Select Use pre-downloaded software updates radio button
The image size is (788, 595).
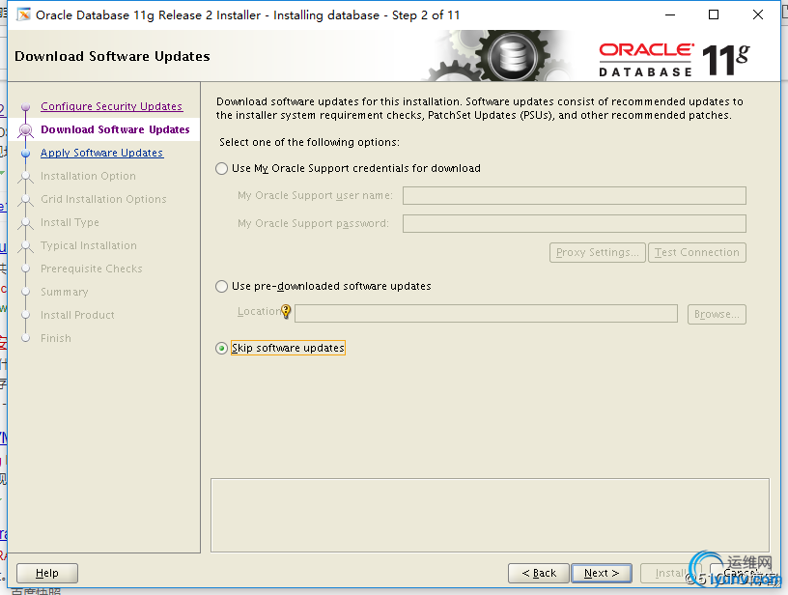pos(222,287)
